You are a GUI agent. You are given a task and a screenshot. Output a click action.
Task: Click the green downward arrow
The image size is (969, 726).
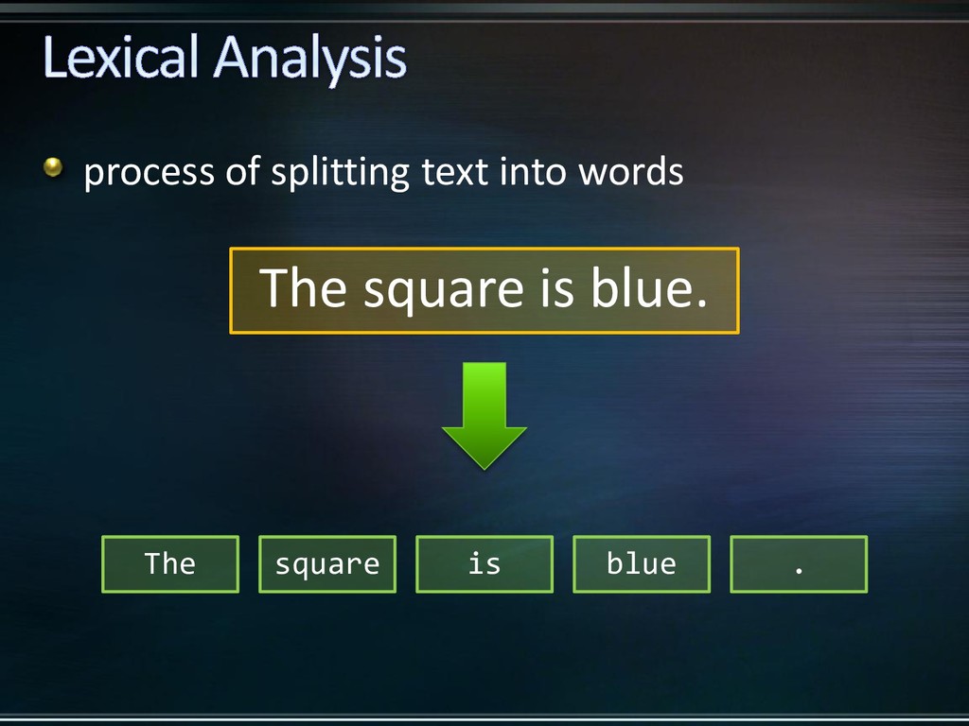tap(484, 416)
